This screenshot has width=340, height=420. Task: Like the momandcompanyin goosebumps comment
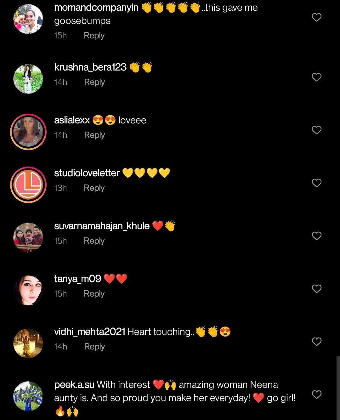(x=316, y=17)
